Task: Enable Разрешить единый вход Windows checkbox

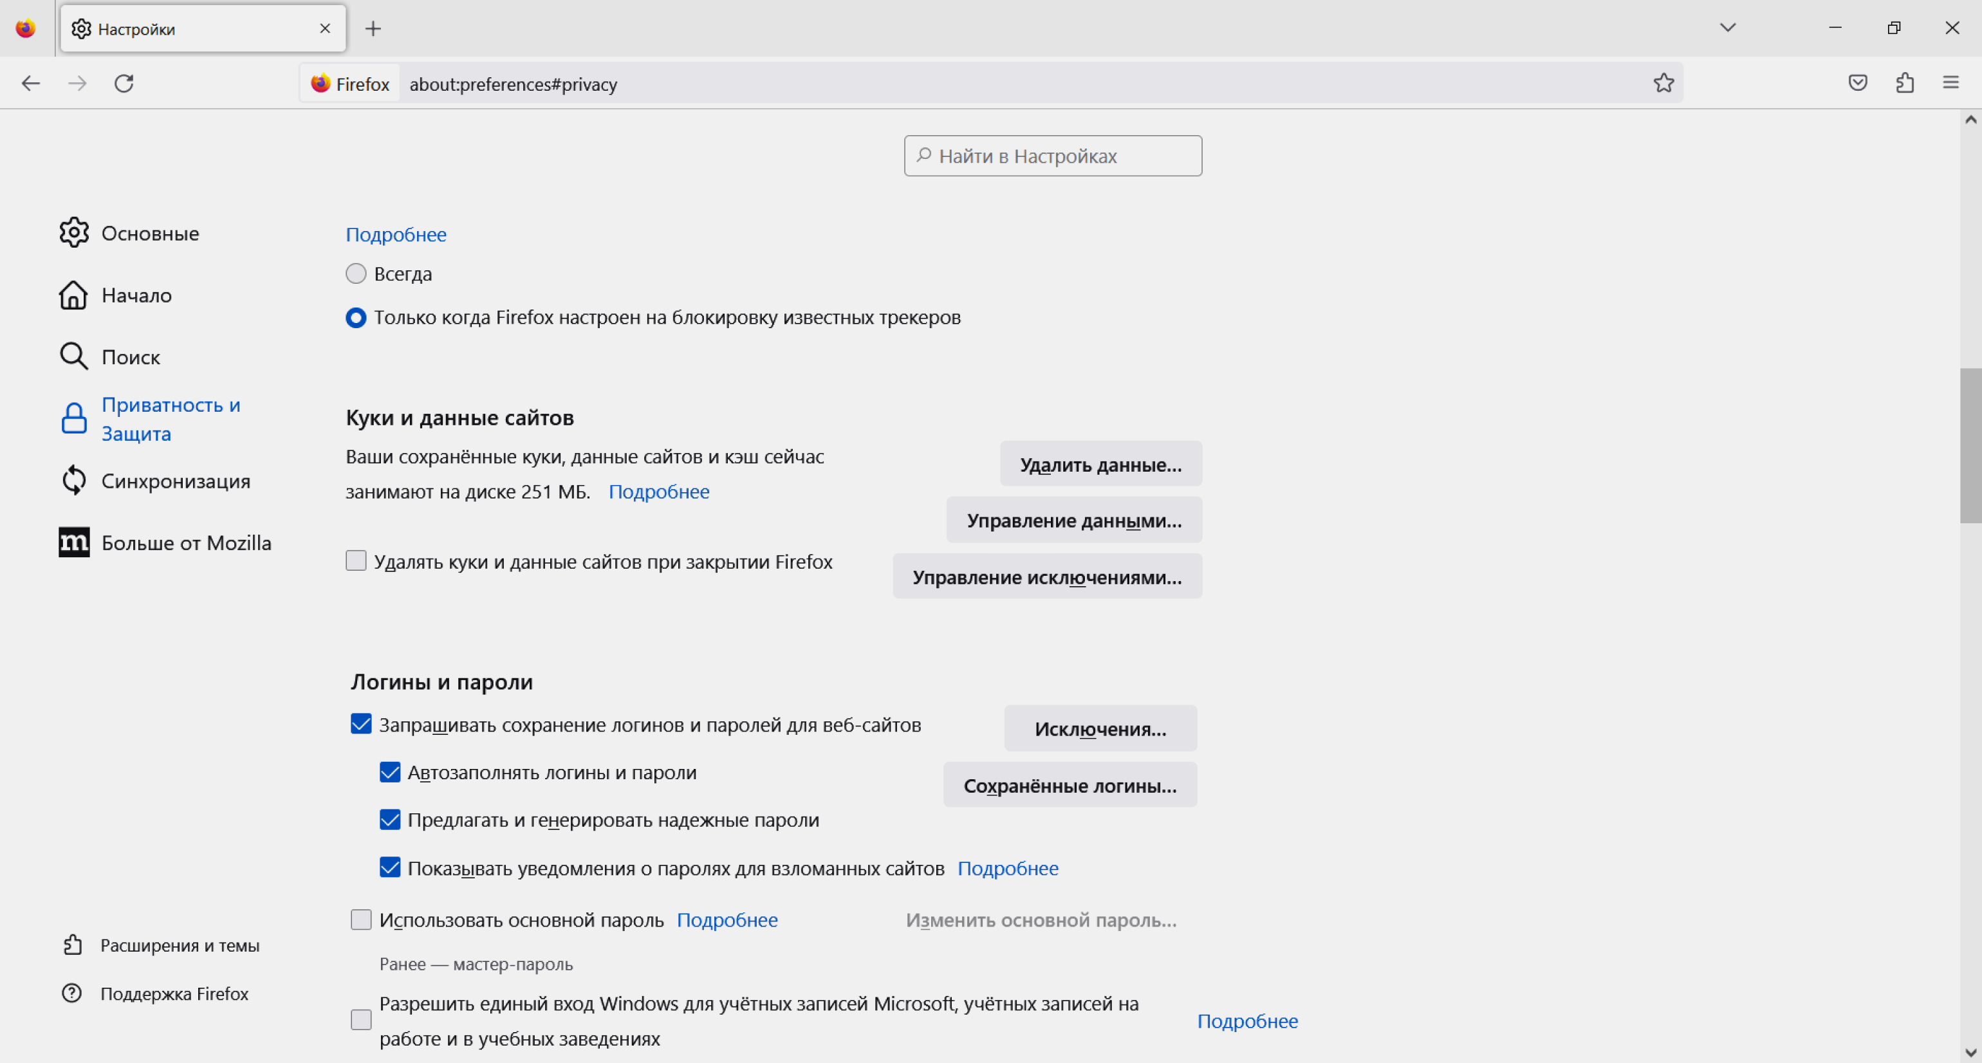Action: 361,1020
